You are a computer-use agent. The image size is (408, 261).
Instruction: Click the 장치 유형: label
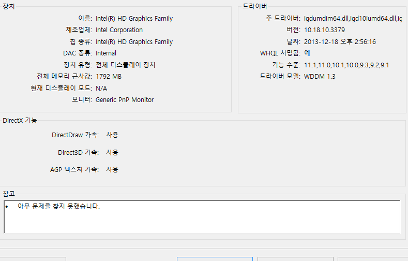coord(78,65)
